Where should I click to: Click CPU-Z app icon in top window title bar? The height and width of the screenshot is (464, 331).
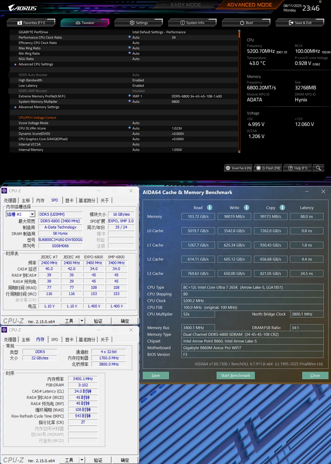coord(4,191)
